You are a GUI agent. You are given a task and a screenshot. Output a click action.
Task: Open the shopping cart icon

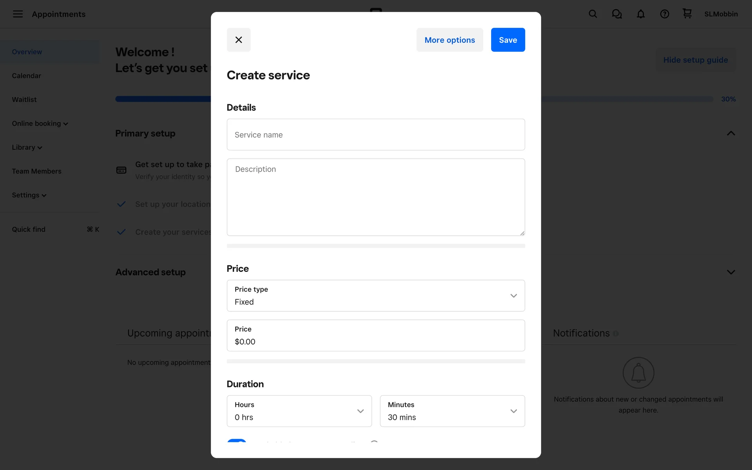[687, 14]
